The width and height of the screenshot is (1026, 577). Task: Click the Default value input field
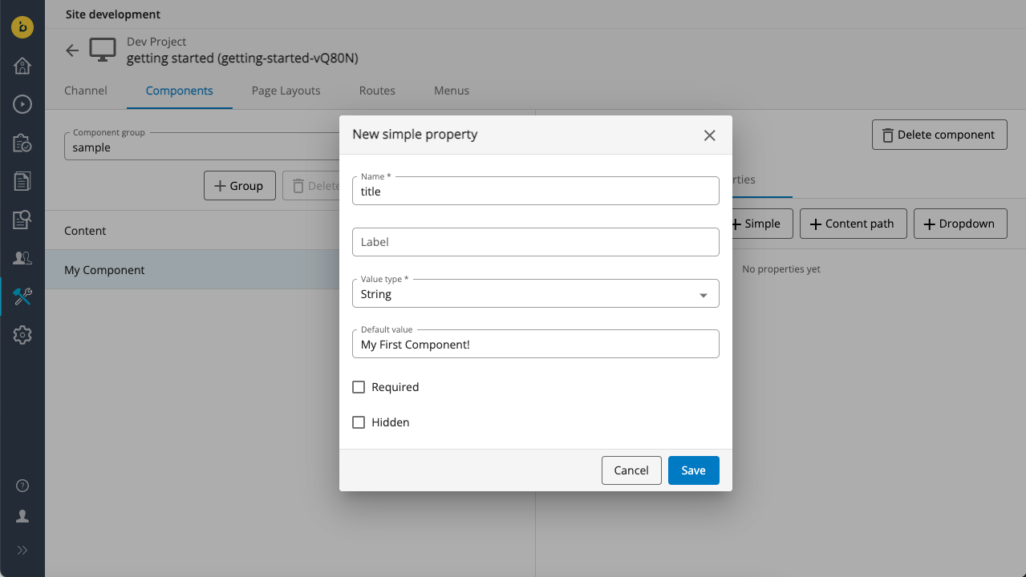pos(536,344)
